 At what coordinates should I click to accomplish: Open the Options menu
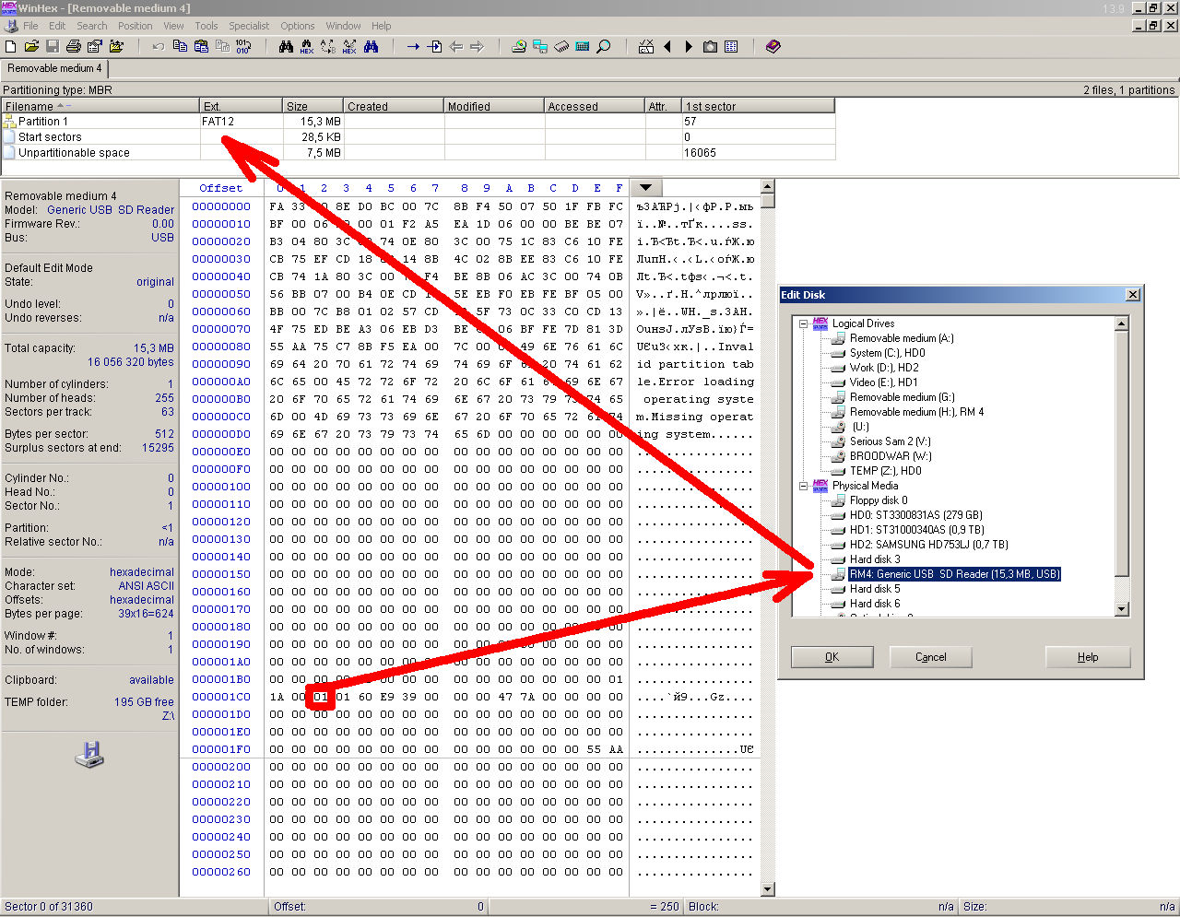298,26
